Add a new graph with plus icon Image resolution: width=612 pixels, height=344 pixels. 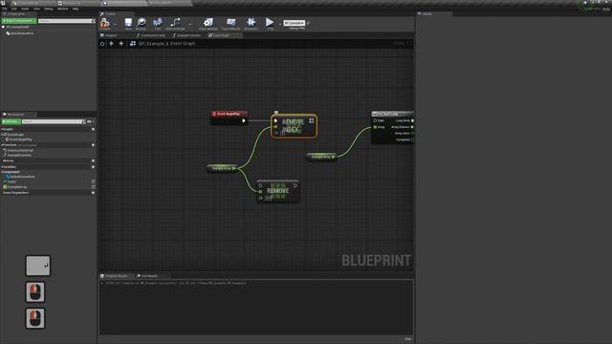[93, 129]
